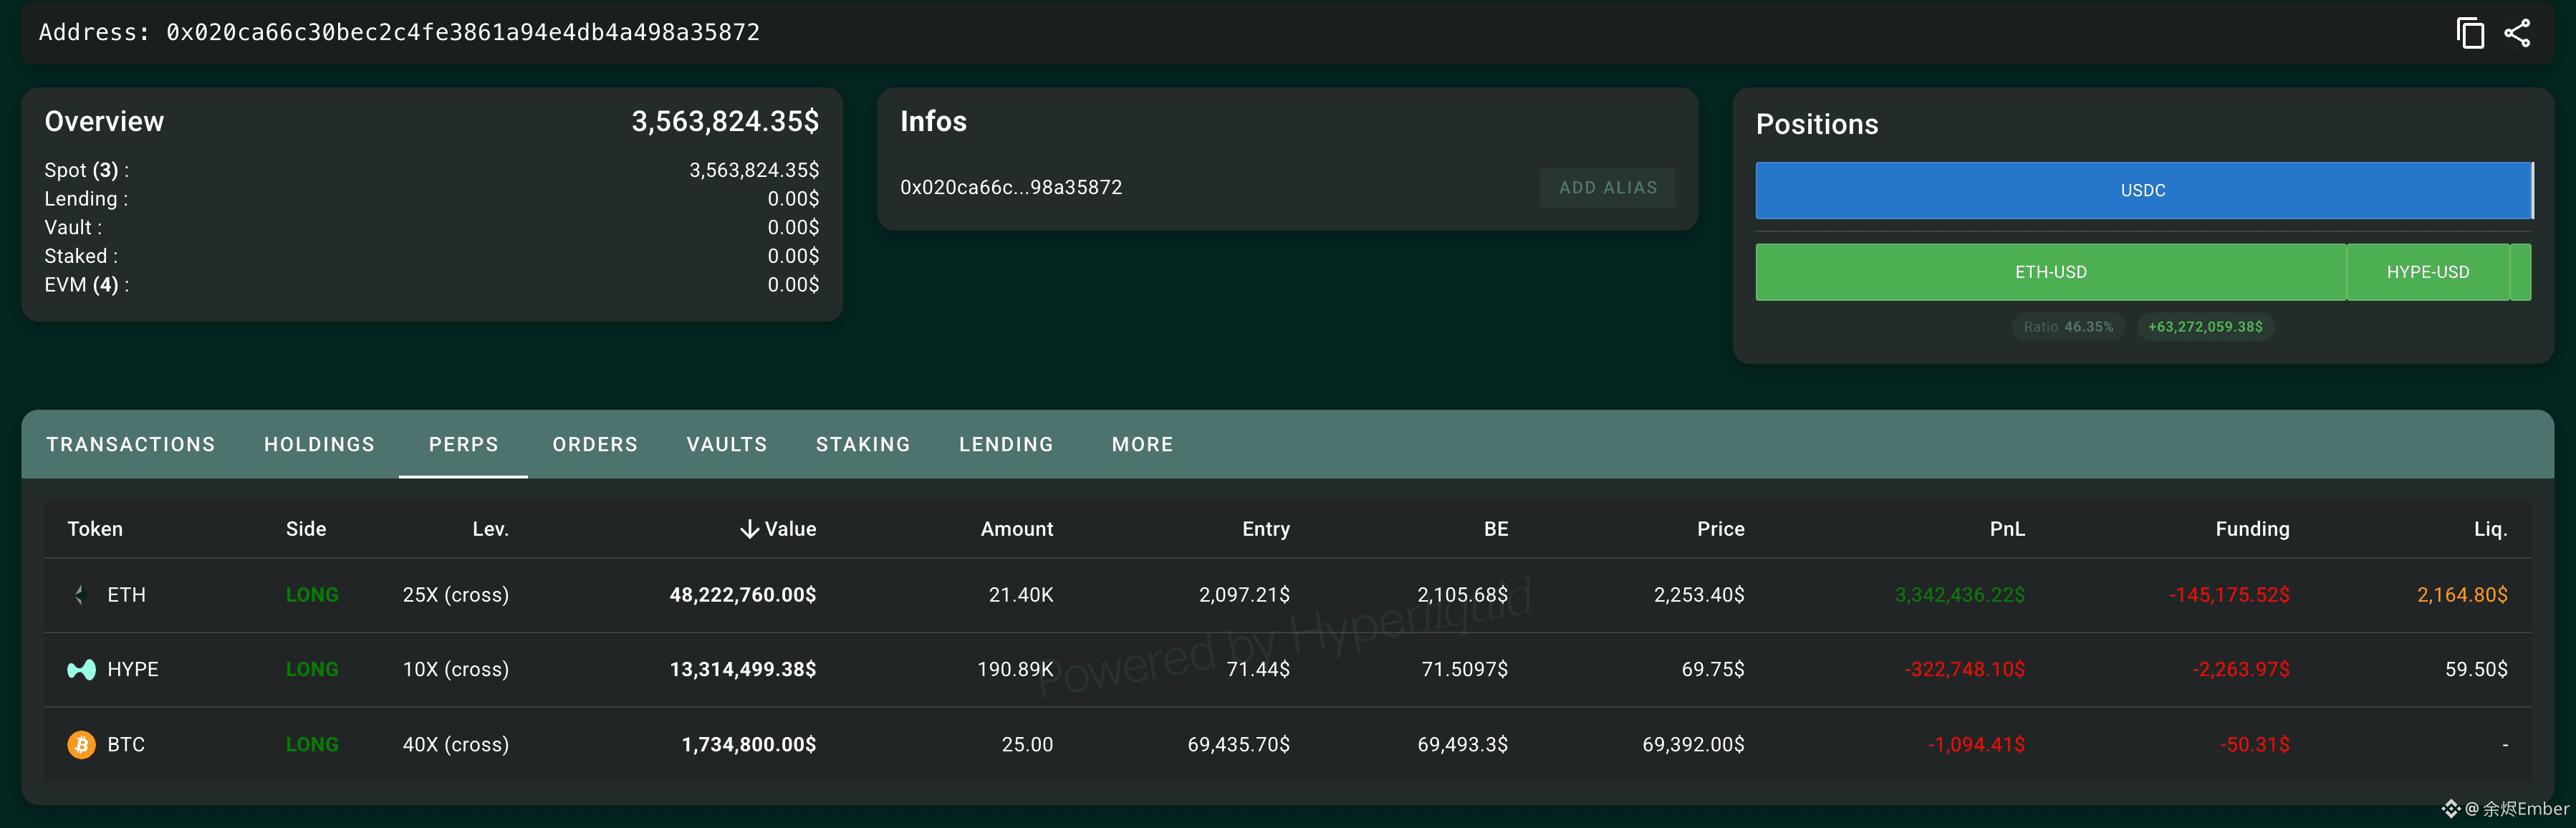Click the shortened address 0x020ca66c...98a35872
This screenshot has width=2576, height=828.
pyautogui.click(x=1011, y=188)
